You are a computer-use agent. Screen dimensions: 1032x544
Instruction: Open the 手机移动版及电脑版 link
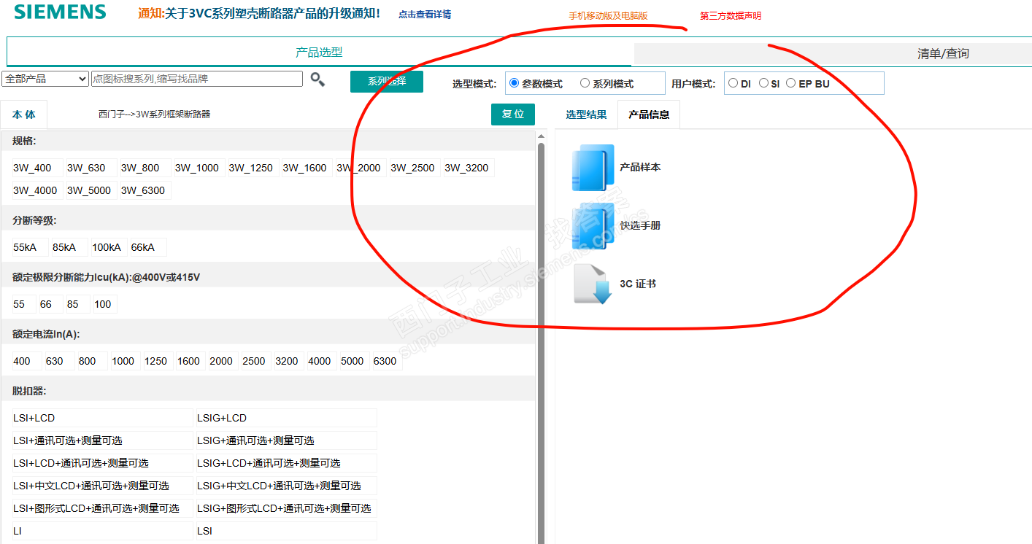click(608, 15)
